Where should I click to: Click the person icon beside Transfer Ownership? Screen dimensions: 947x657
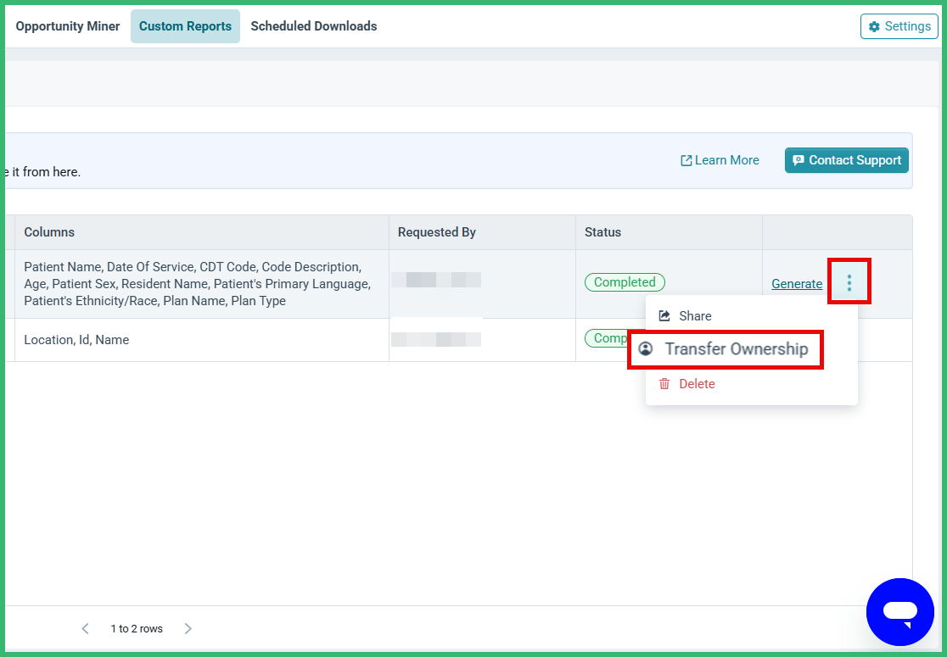click(647, 348)
